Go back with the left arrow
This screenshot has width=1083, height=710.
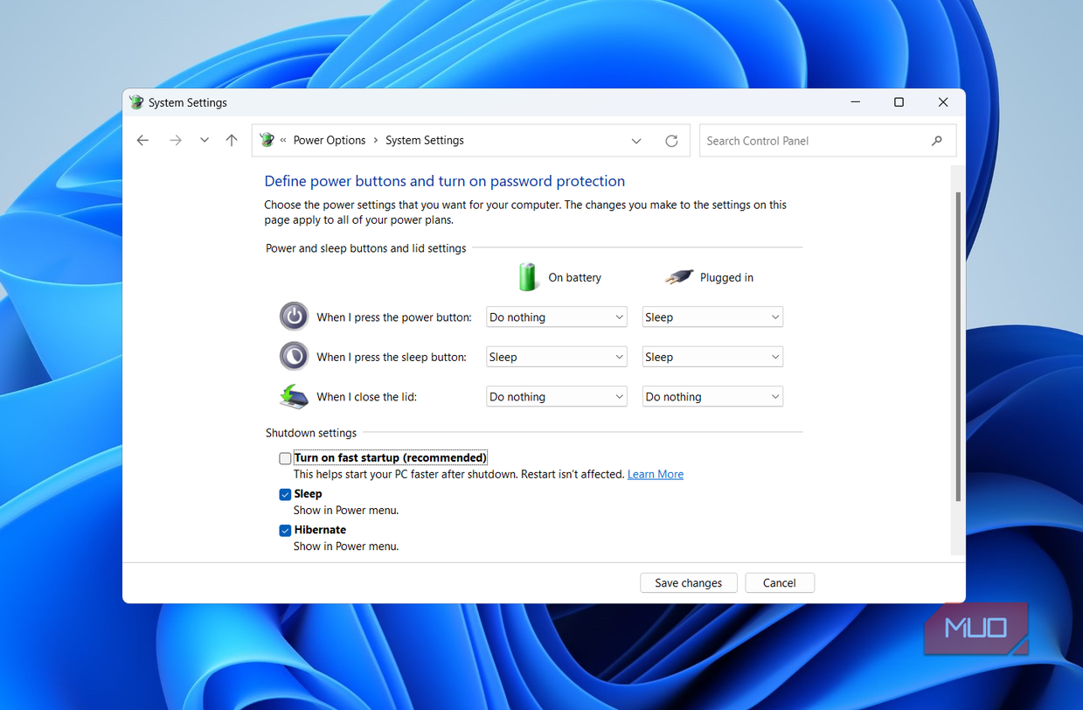(x=143, y=140)
